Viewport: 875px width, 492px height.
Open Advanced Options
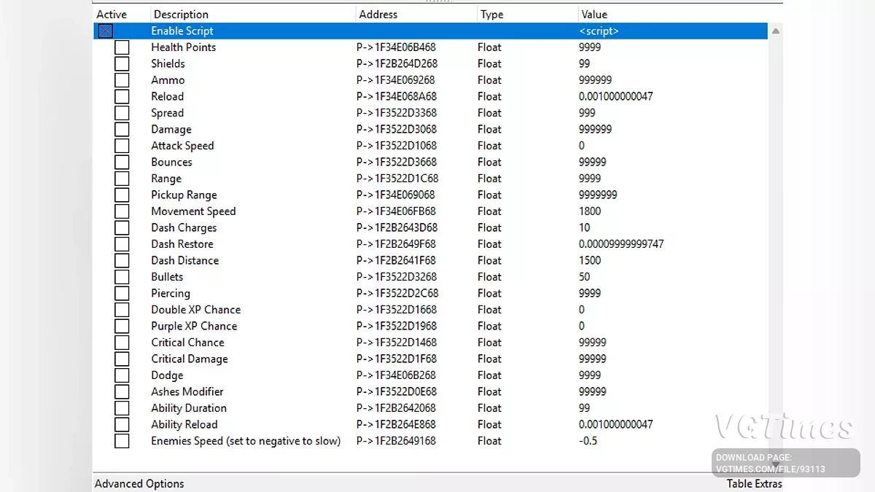tap(139, 484)
